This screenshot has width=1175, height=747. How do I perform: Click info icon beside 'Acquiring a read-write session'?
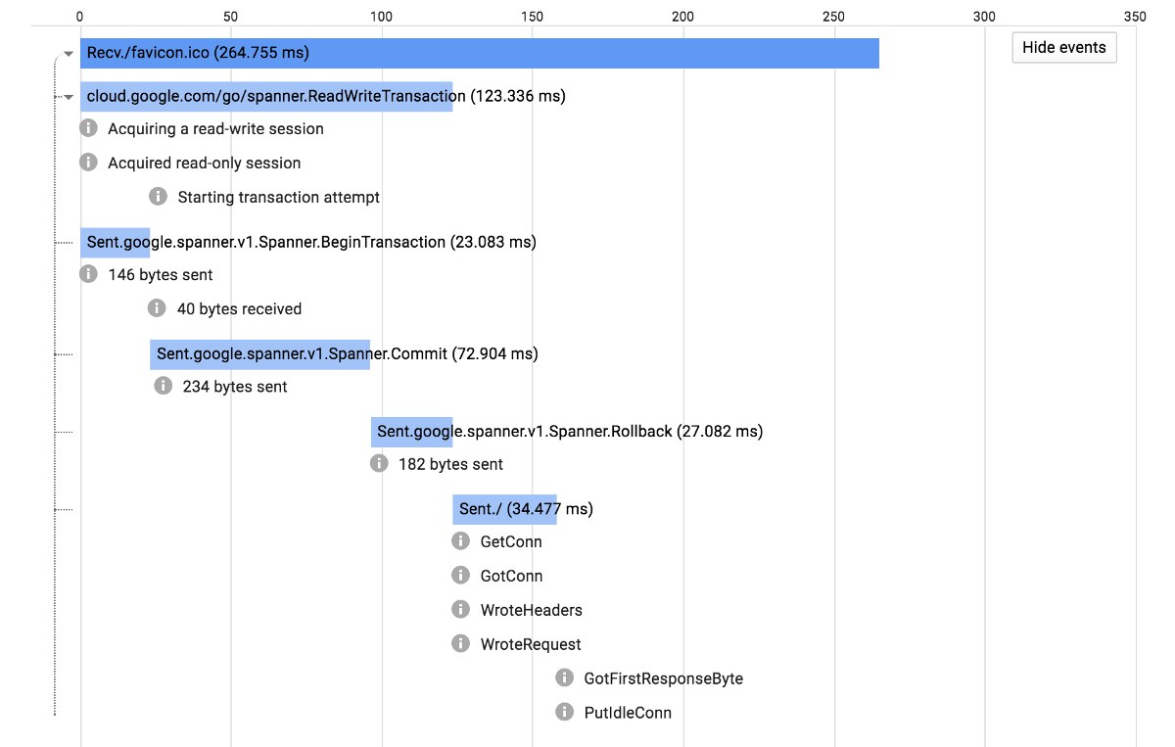tap(88, 128)
